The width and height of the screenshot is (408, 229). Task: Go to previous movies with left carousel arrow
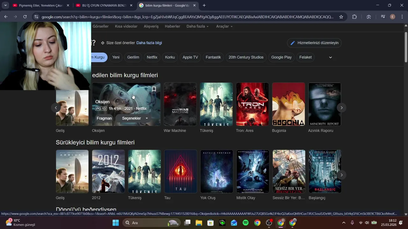56,108
